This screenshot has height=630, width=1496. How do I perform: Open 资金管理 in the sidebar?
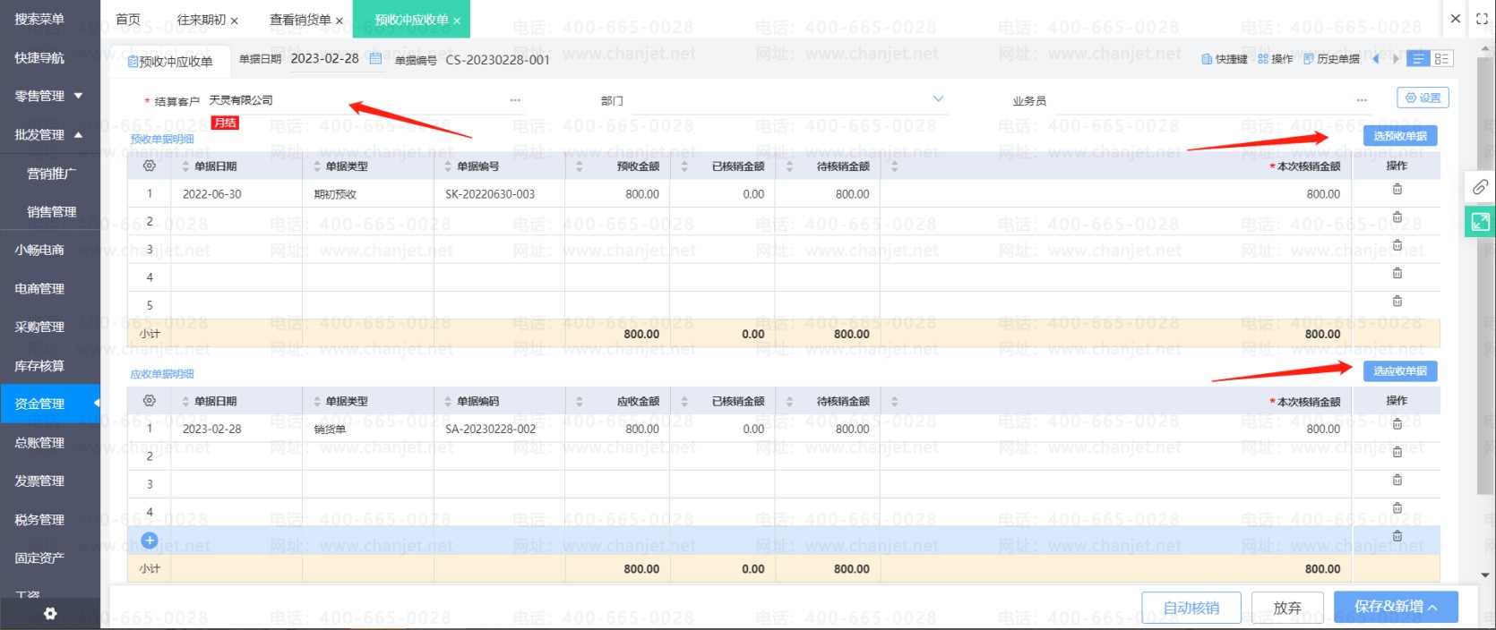tap(40, 404)
